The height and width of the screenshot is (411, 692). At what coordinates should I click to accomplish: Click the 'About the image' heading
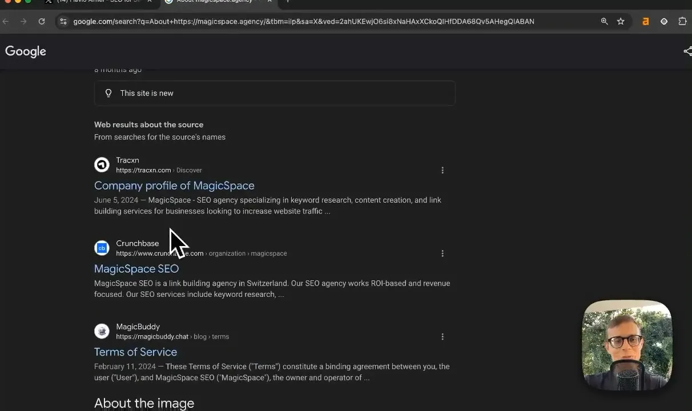point(144,403)
